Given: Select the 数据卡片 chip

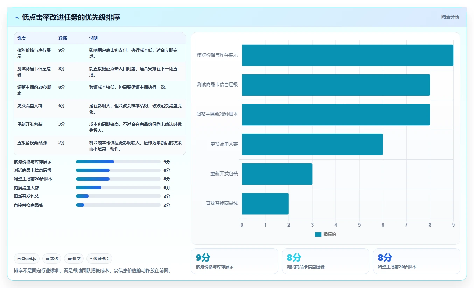Looking at the screenshot, I should [99, 259].
